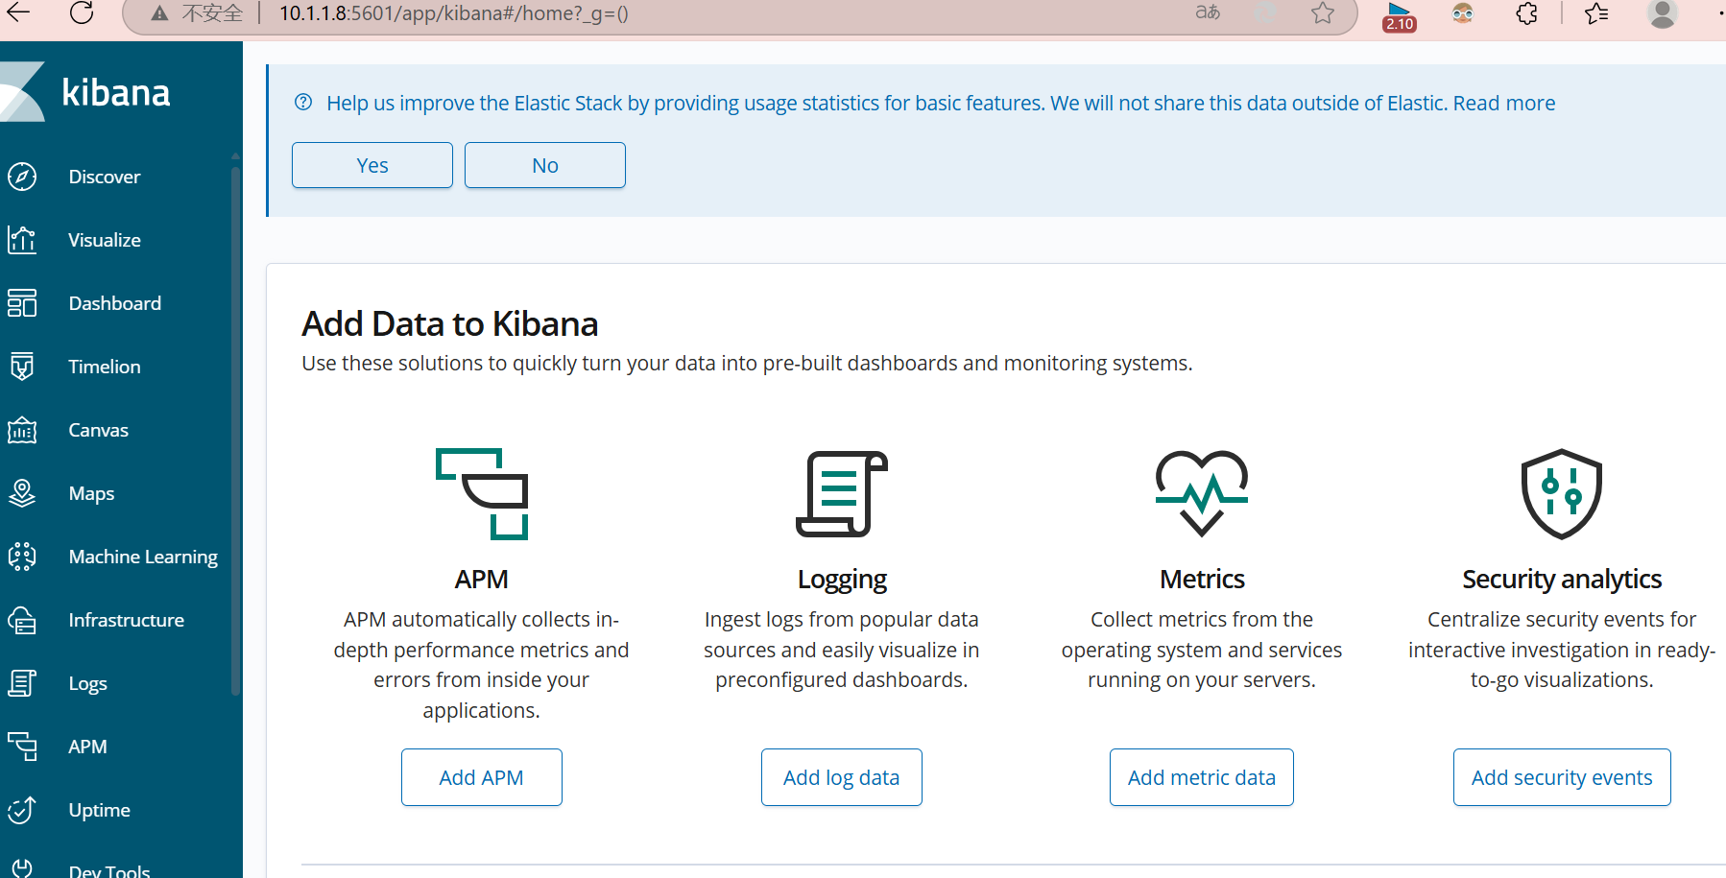Click the Timelion shield icon
Image resolution: width=1726 pixels, height=878 pixels.
click(22, 367)
